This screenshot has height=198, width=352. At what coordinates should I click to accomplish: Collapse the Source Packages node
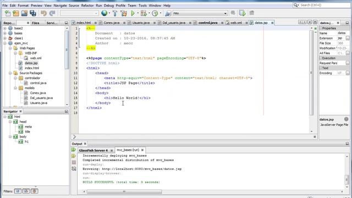pos(10,73)
